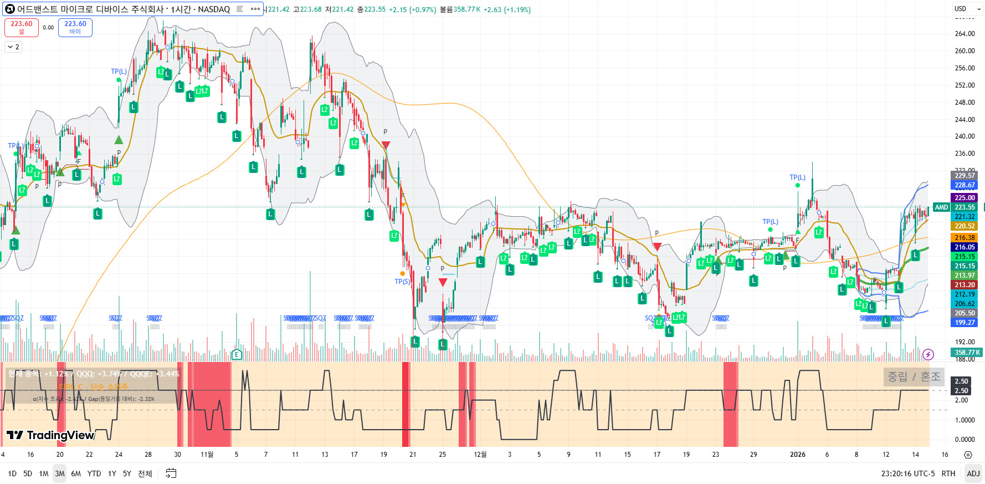
Task: Select the 6M date range
Action: [76, 473]
